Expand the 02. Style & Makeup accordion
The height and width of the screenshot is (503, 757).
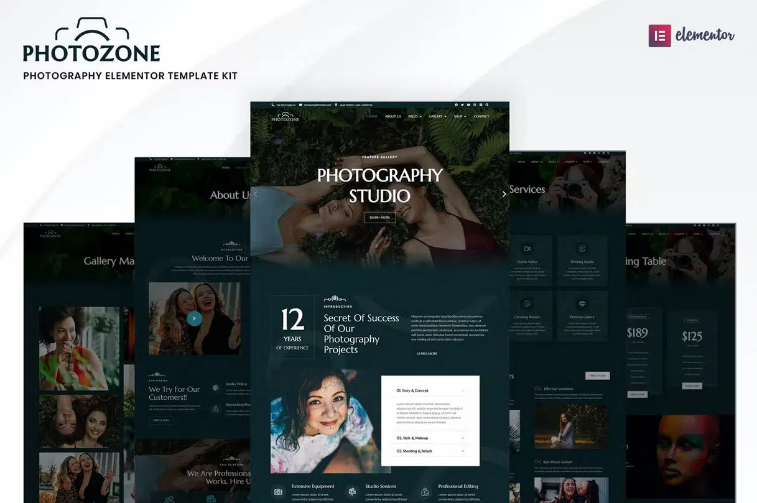pyautogui.click(x=430, y=438)
